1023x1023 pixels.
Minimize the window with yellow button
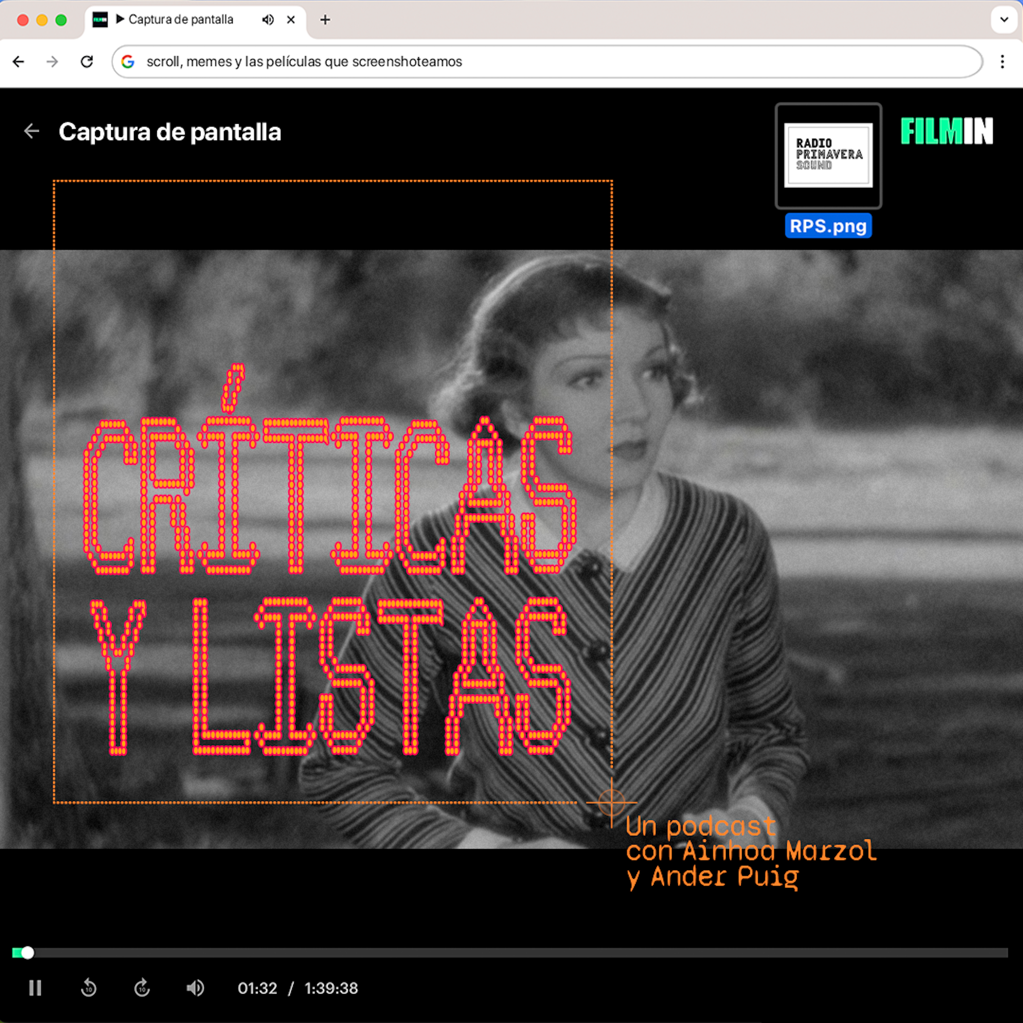pos(42,20)
